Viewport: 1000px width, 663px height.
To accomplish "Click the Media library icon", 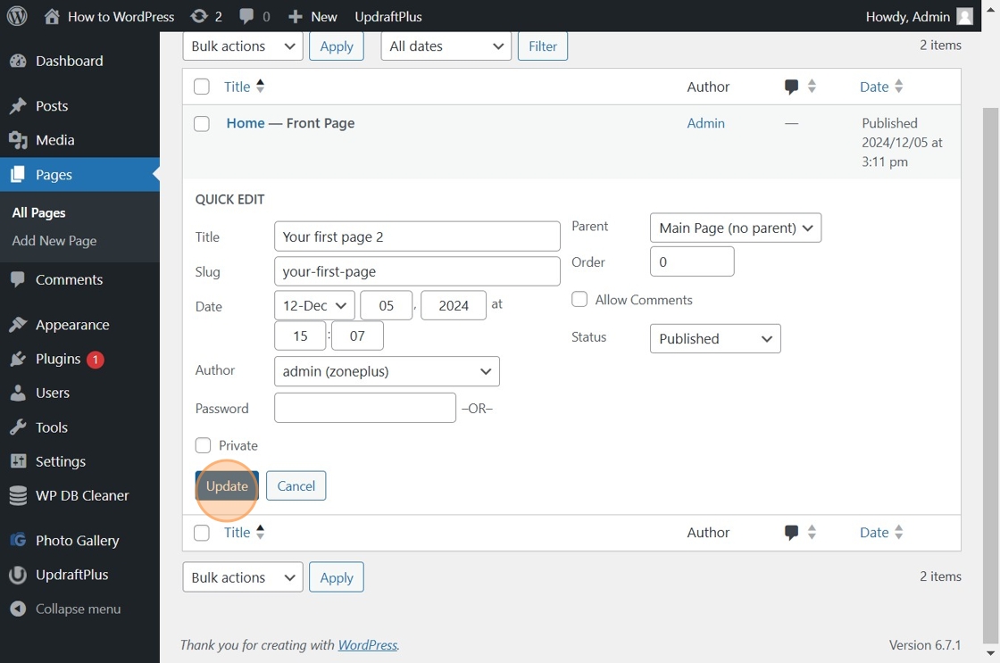I will click(x=18, y=139).
